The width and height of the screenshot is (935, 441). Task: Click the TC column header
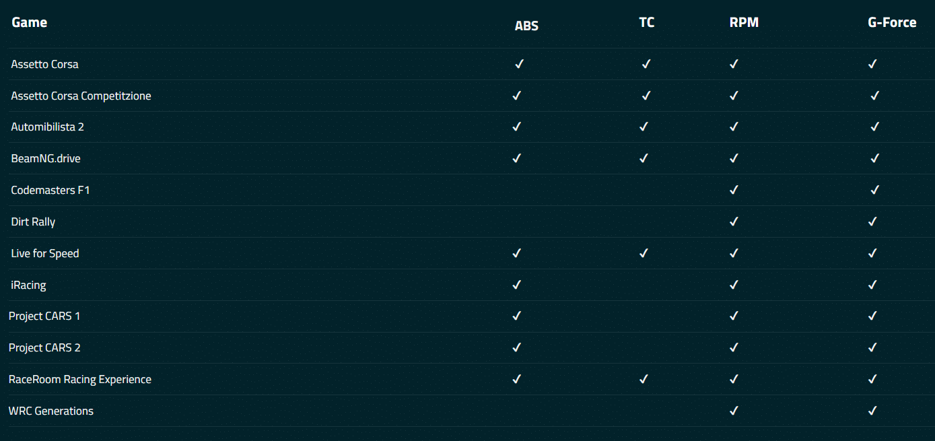pyautogui.click(x=646, y=22)
